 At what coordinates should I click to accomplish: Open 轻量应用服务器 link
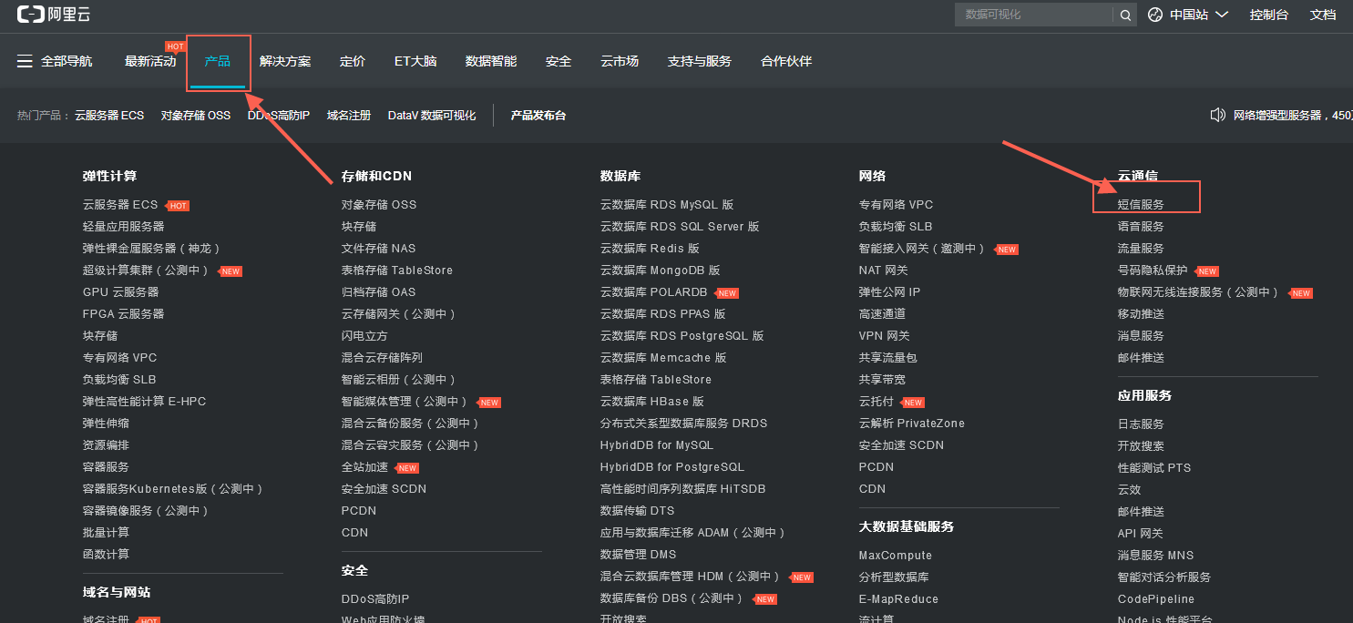click(124, 227)
